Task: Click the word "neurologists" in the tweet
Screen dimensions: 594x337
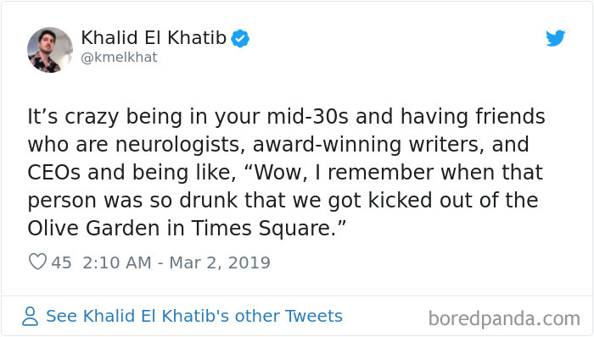Action: click(x=180, y=145)
